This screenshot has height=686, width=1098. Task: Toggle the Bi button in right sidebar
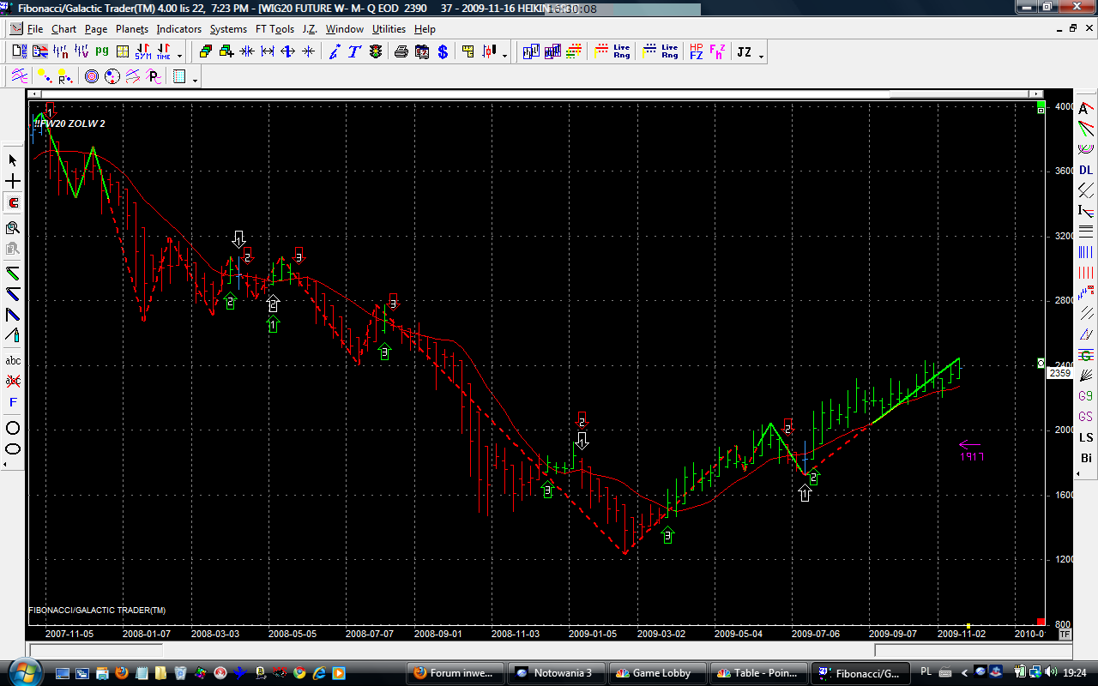coord(1086,458)
